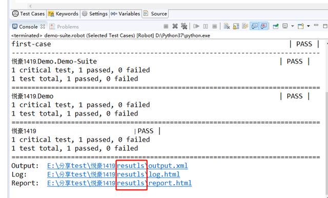Click the resume tests play icon
Image resolution: width=328 pixels, height=198 pixels.
coord(196,26)
